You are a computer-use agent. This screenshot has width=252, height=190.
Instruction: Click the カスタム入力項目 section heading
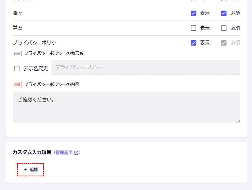[x=32, y=152]
